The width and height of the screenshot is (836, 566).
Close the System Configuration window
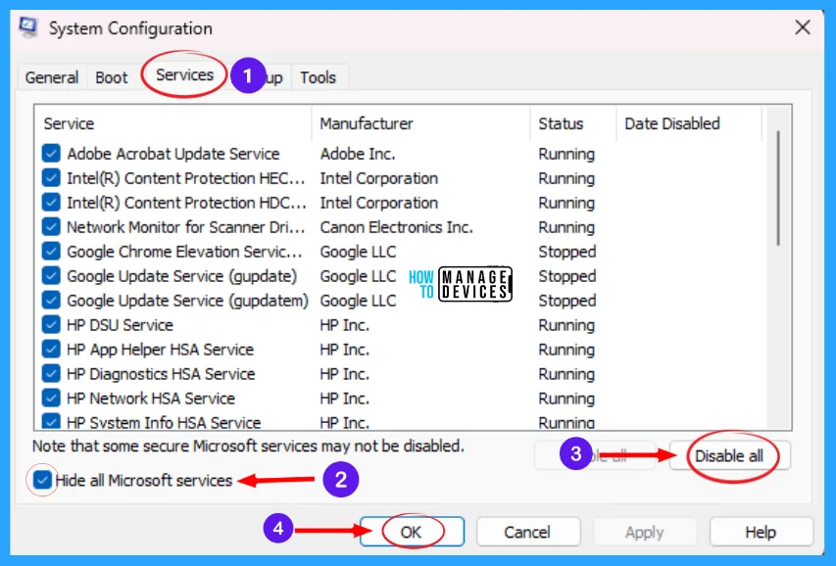803,27
